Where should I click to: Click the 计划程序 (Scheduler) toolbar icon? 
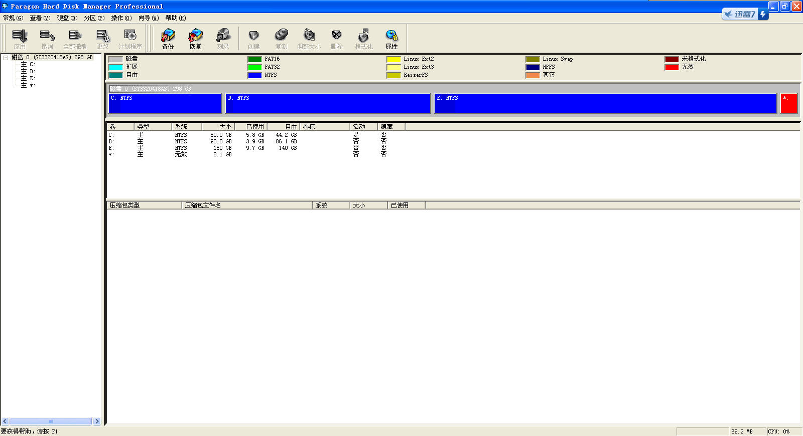tap(130, 38)
